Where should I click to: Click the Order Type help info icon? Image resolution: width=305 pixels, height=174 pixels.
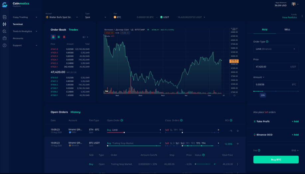click(267, 42)
